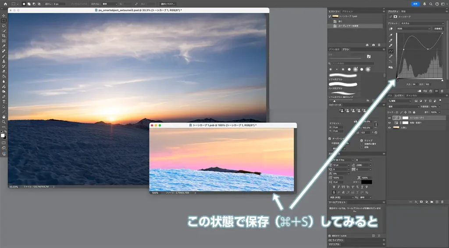
Task: Open layer style fx icon in Layers
Action: 416,202
